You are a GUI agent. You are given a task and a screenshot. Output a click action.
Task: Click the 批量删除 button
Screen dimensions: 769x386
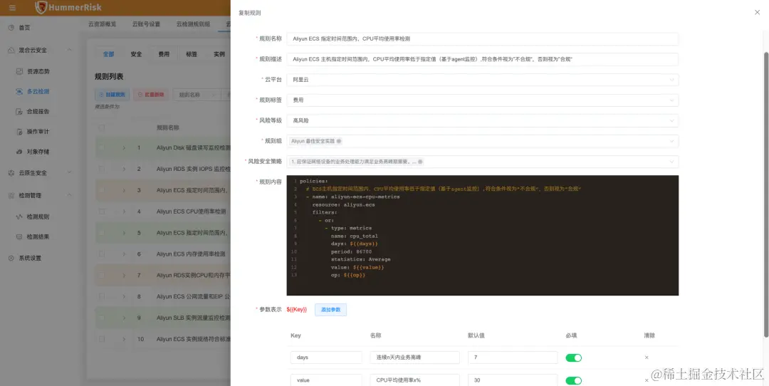[150, 95]
